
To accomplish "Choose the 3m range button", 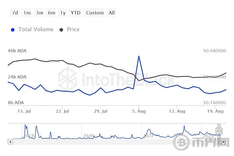I will [x=39, y=13].
